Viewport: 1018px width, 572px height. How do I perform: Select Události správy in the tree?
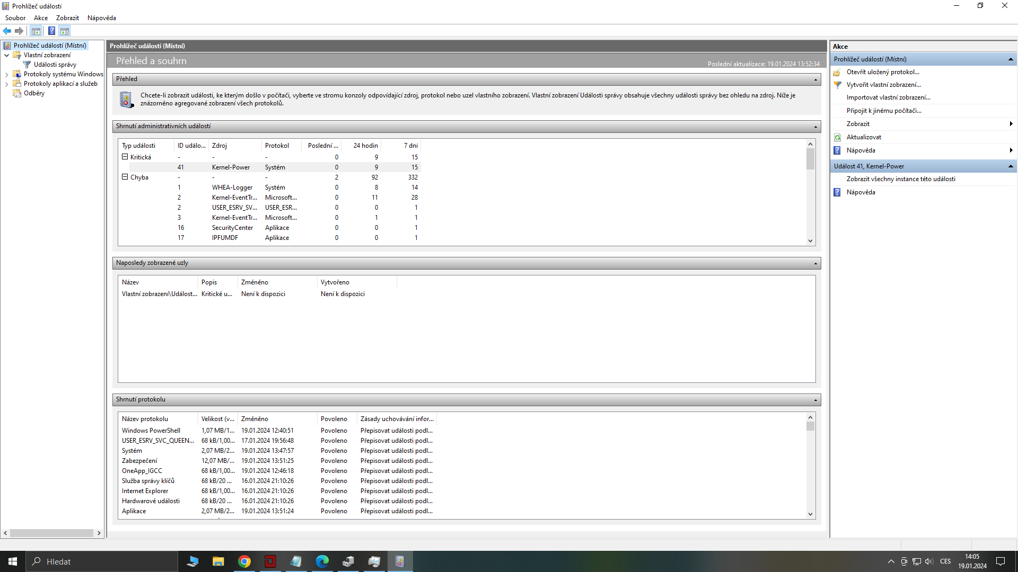55,65
